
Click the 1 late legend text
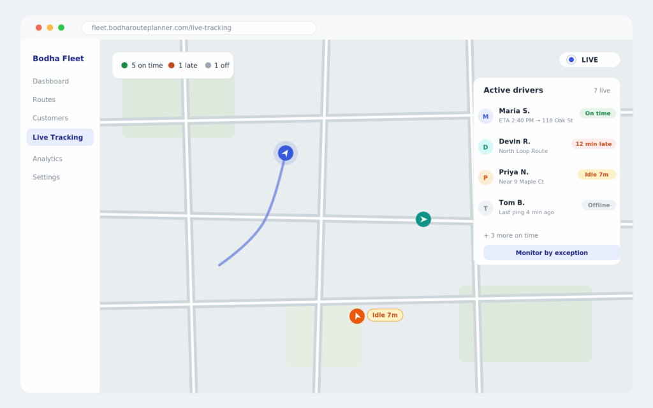[x=188, y=66]
